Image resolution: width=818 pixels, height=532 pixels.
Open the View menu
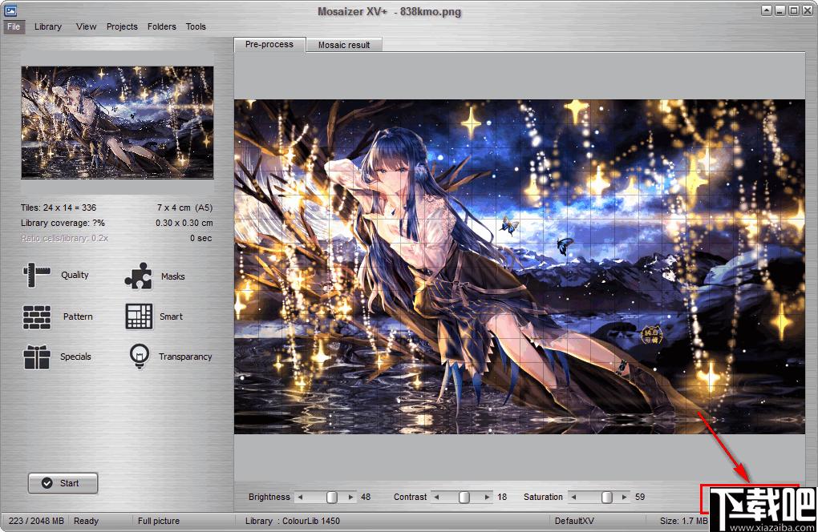[86, 26]
